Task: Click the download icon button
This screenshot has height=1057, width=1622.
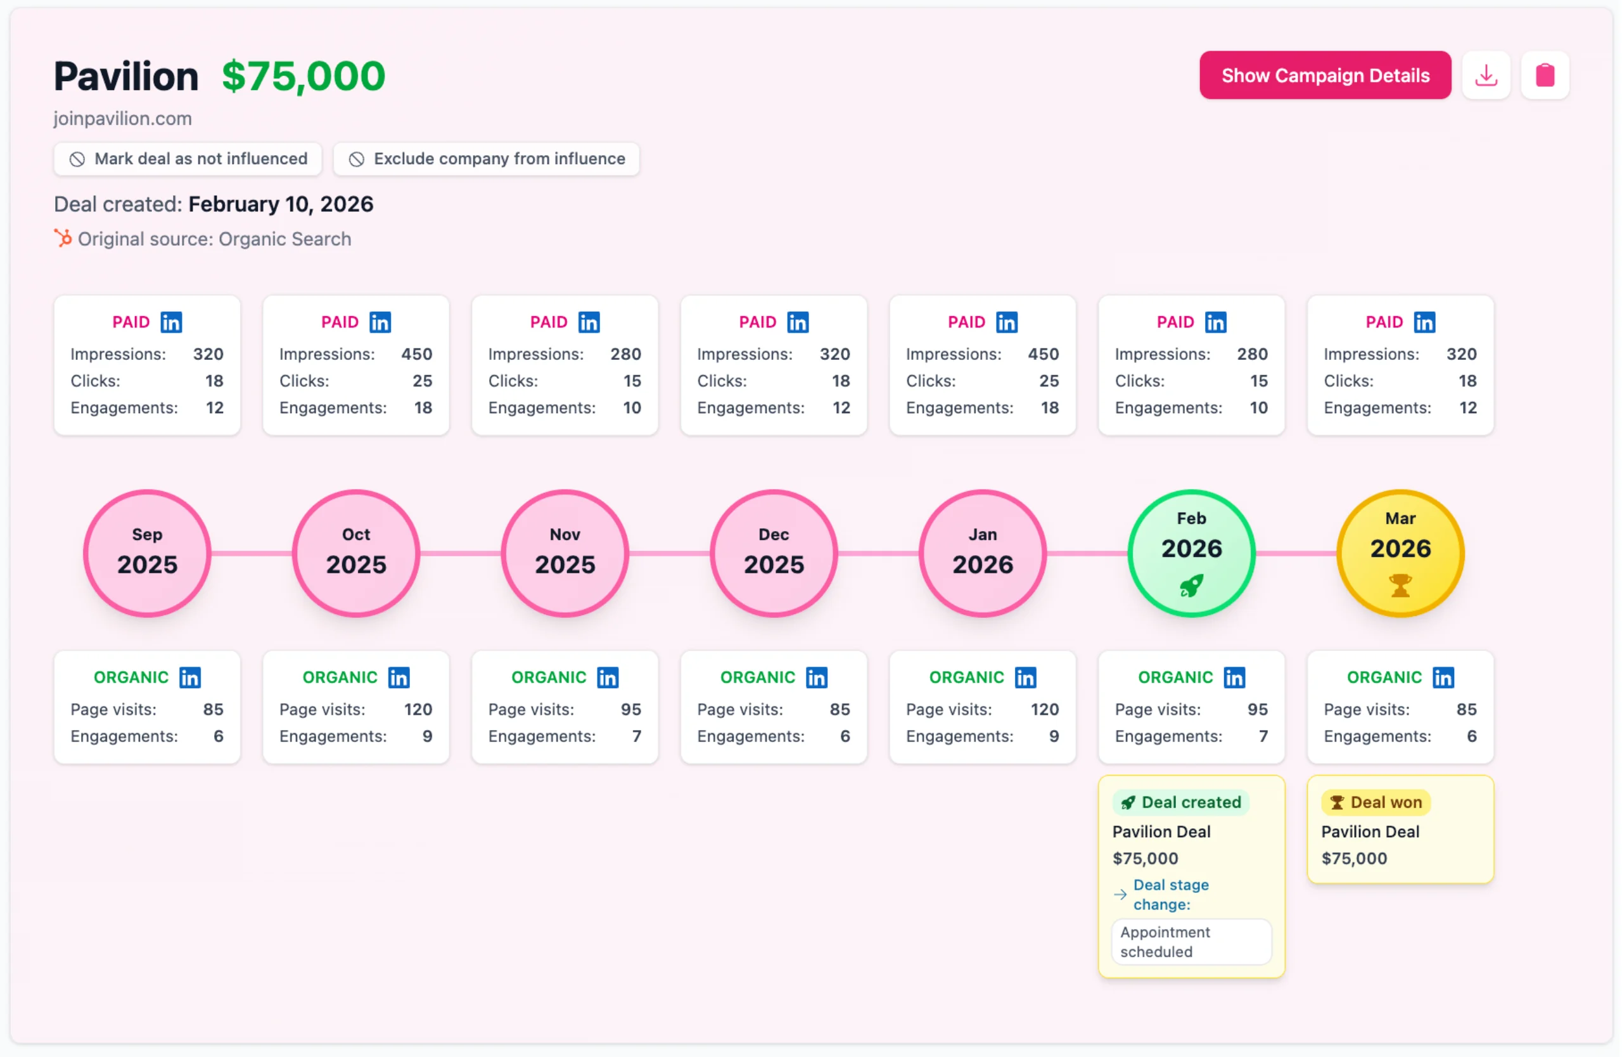Action: 1486,75
